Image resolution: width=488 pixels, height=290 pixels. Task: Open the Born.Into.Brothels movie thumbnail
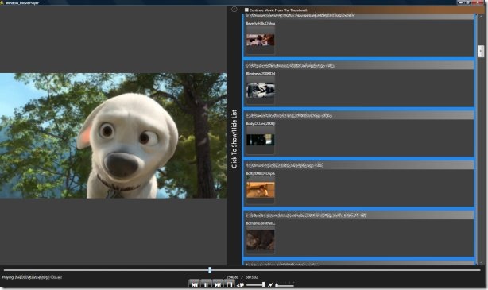tap(260, 240)
